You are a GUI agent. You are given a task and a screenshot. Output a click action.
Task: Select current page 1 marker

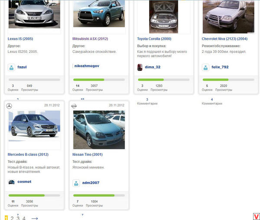pos(6,218)
